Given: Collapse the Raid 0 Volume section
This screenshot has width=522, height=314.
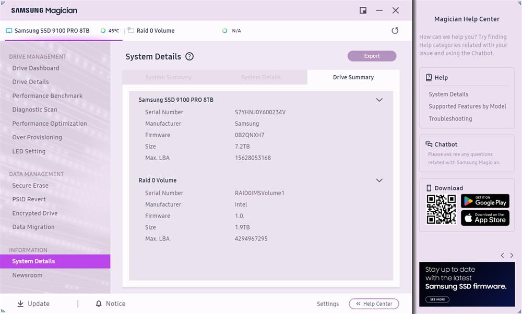Looking at the screenshot, I should 379,180.
